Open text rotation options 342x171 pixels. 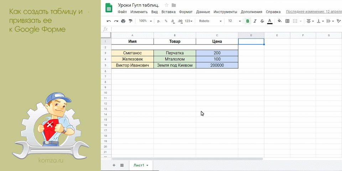pyautogui.click(x=339, y=21)
